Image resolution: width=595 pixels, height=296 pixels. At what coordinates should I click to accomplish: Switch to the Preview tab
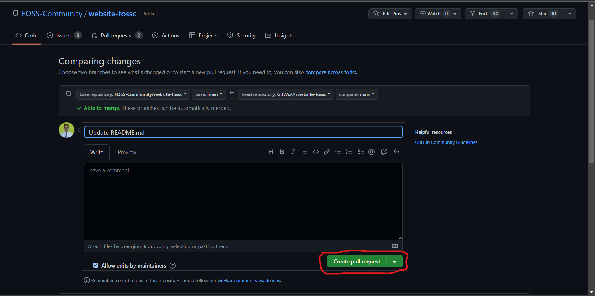click(x=127, y=152)
